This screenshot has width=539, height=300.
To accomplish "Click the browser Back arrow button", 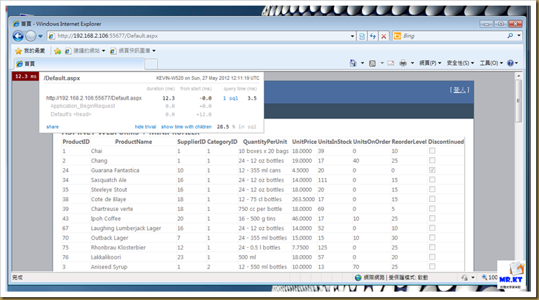I will click(x=18, y=36).
